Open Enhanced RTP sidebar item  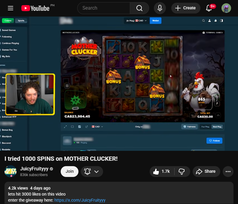(x=9, y=117)
